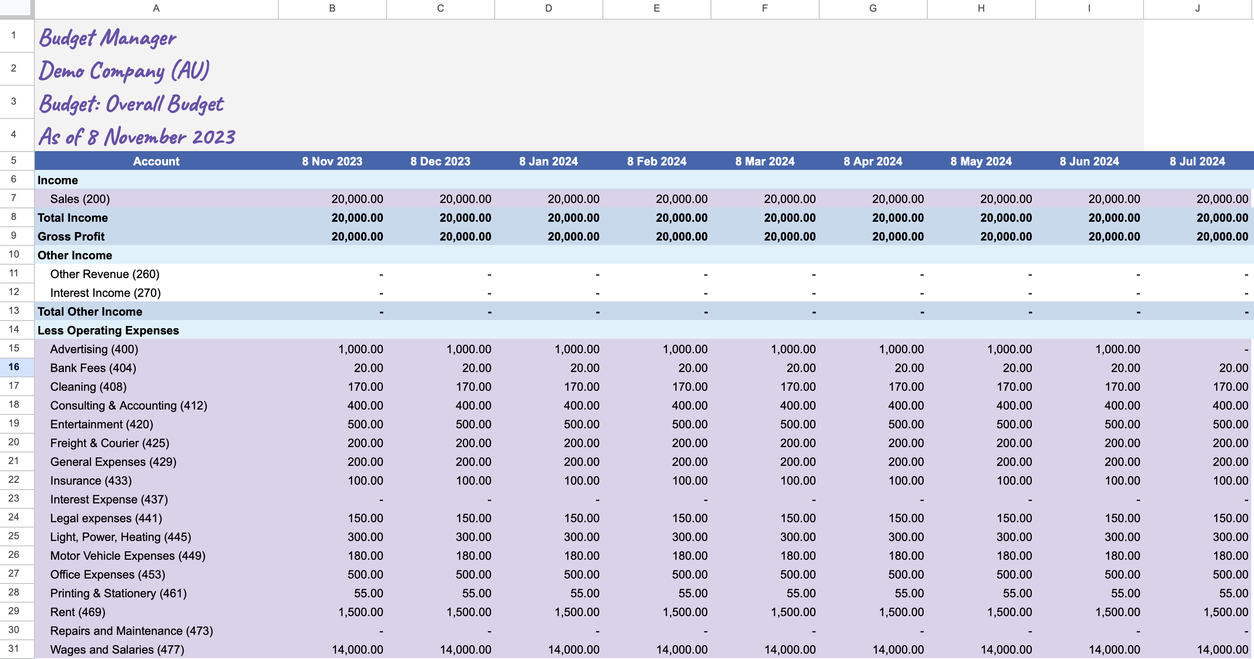Click the 'Total Income' label cell
The height and width of the screenshot is (659, 1254).
pyautogui.click(x=156, y=218)
